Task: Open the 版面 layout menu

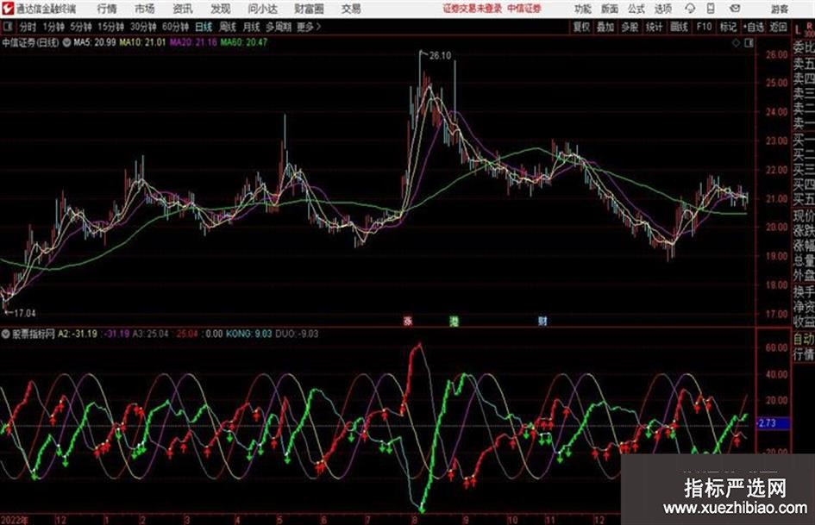Action: click(x=610, y=9)
